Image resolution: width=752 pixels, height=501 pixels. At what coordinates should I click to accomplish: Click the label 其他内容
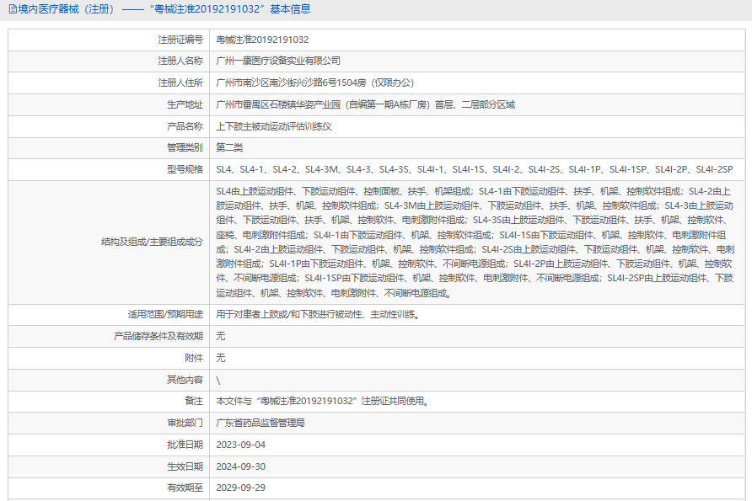click(x=185, y=380)
